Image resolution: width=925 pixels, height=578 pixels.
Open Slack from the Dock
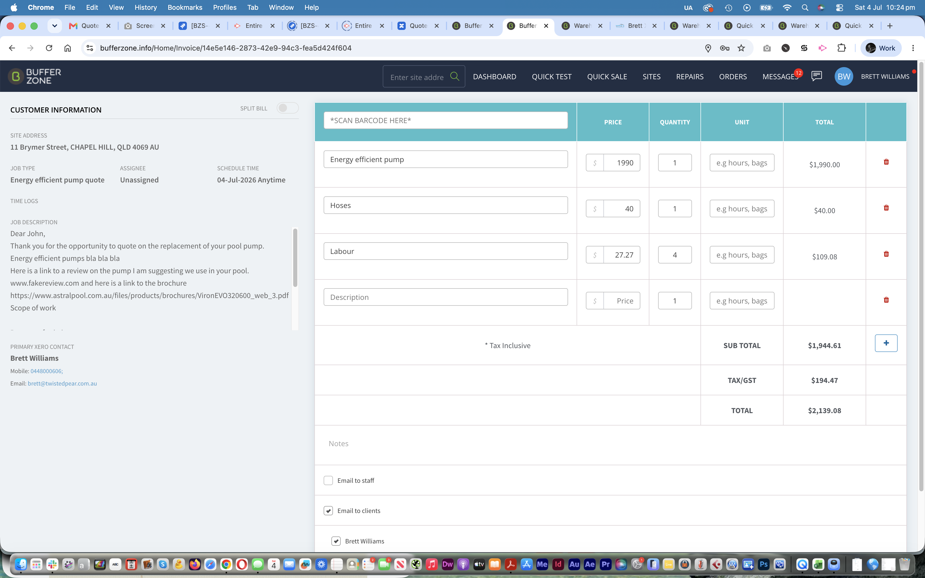[52, 564]
